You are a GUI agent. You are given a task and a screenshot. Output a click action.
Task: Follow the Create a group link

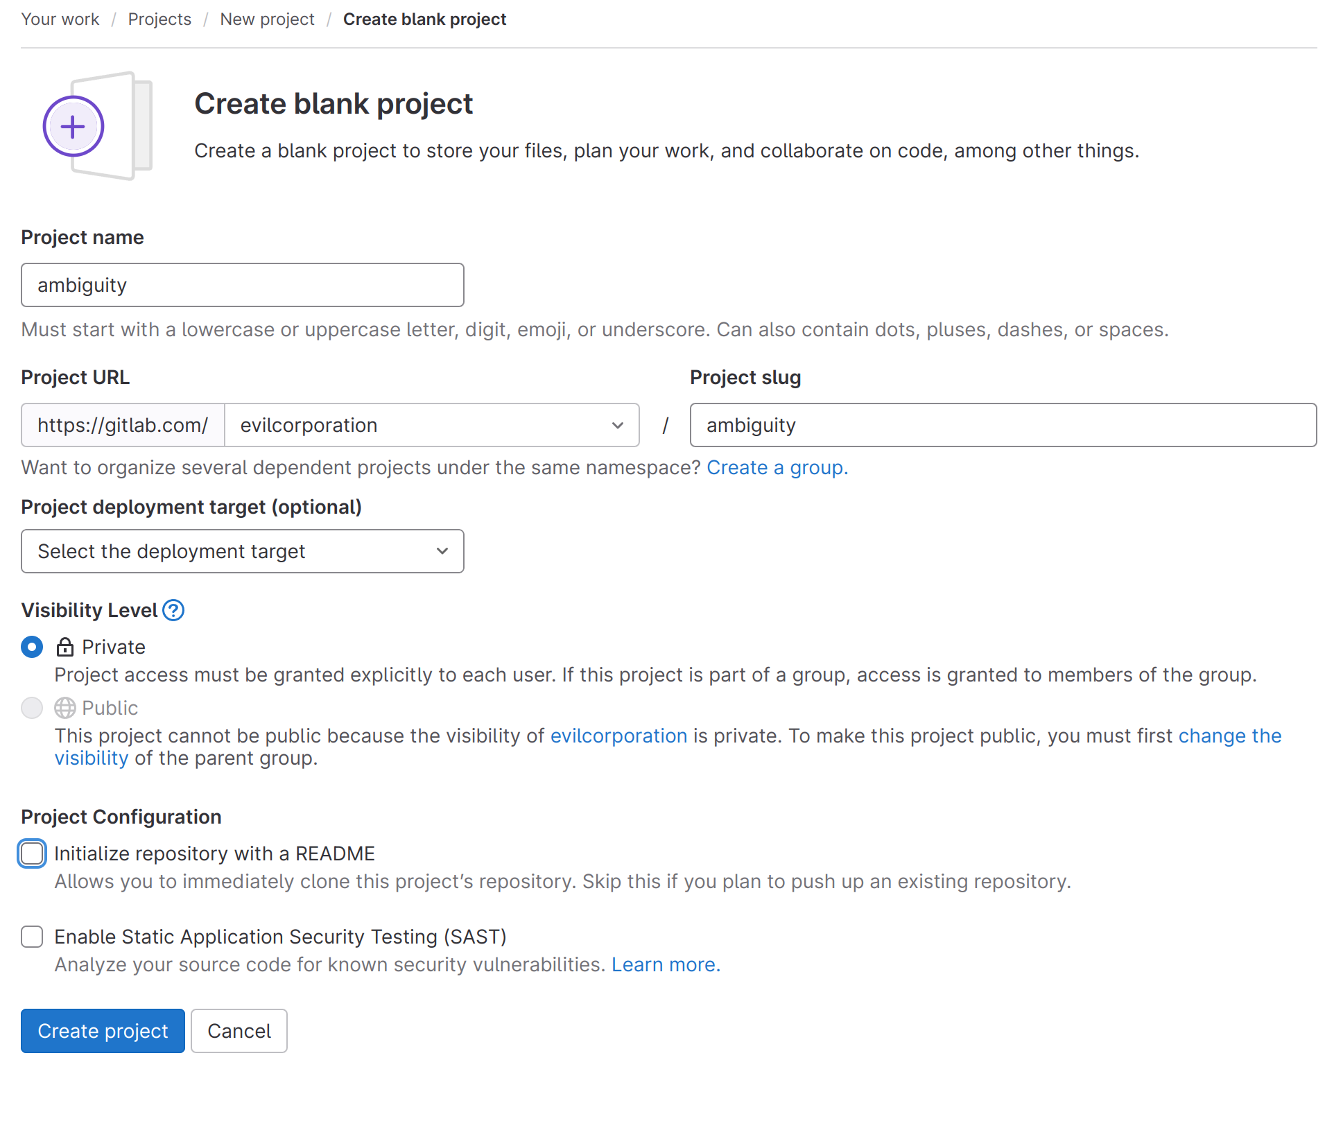tap(777, 468)
